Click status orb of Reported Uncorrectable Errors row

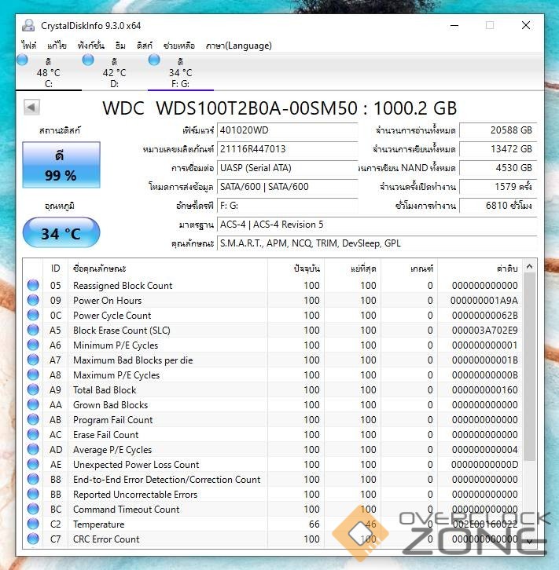point(33,494)
